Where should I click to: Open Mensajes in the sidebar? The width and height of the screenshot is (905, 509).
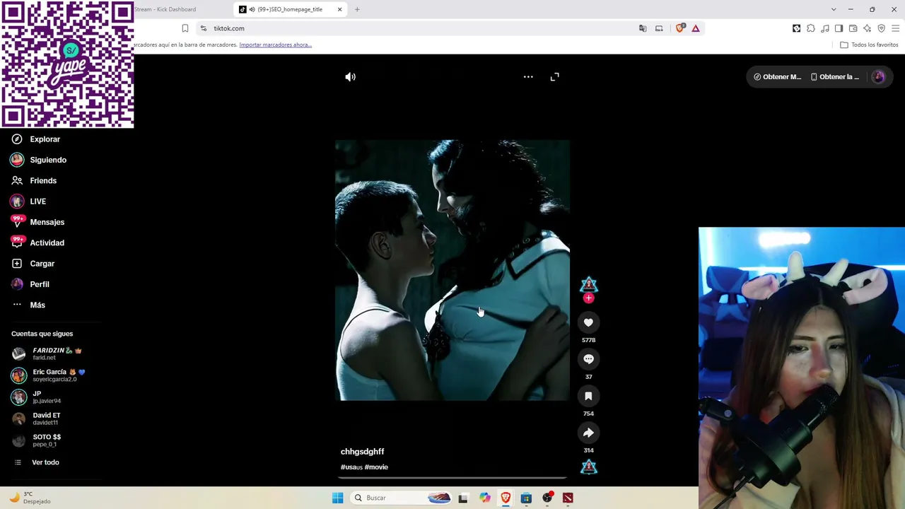click(x=47, y=222)
